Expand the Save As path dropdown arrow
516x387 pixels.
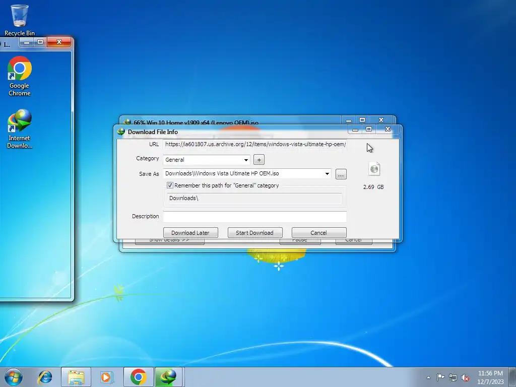pyautogui.click(x=327, y=174)
